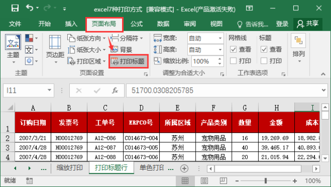Switch to the 缩放打印 sheet tab

pyautogui.click(x=70, y=168)
